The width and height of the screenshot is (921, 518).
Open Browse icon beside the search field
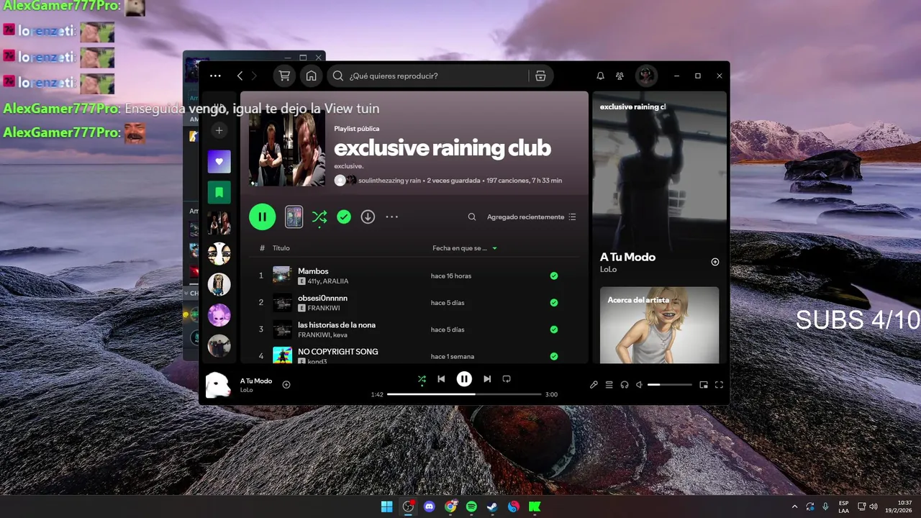point(540,76)
